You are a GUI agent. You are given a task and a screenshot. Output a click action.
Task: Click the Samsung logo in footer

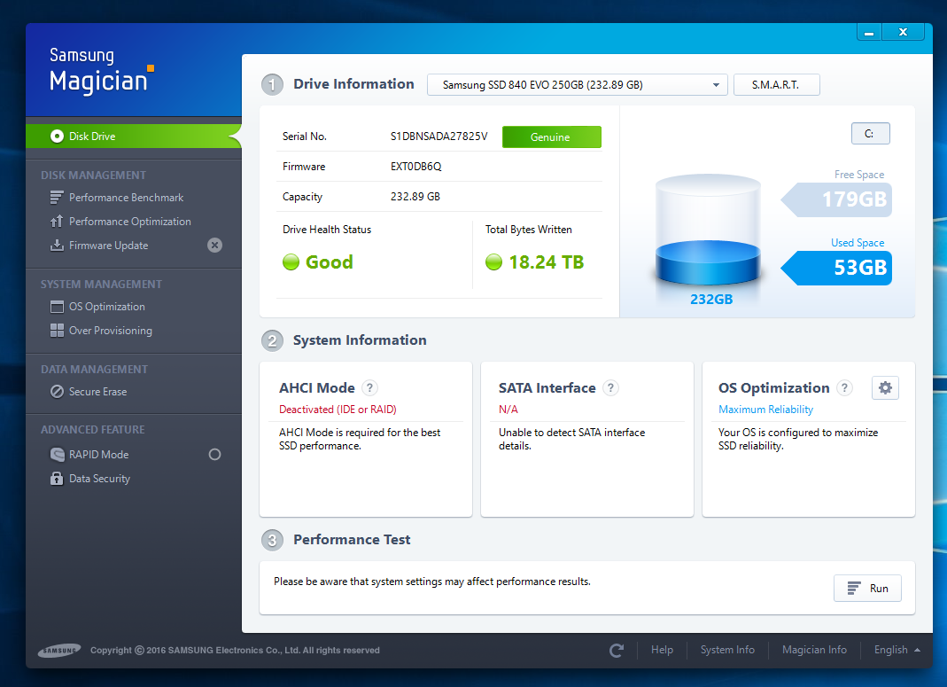coord(59,650)
